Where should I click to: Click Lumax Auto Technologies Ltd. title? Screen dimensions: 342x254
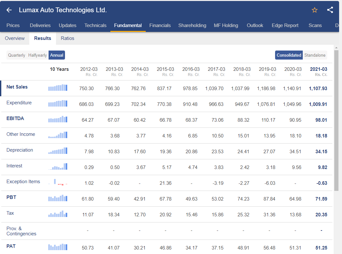point(63,10)
